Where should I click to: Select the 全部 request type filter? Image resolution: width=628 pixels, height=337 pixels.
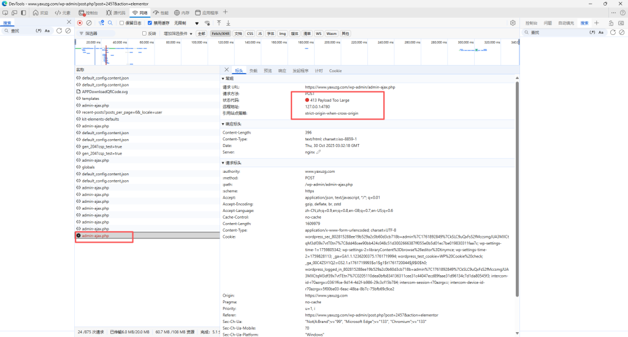point(201,33)
